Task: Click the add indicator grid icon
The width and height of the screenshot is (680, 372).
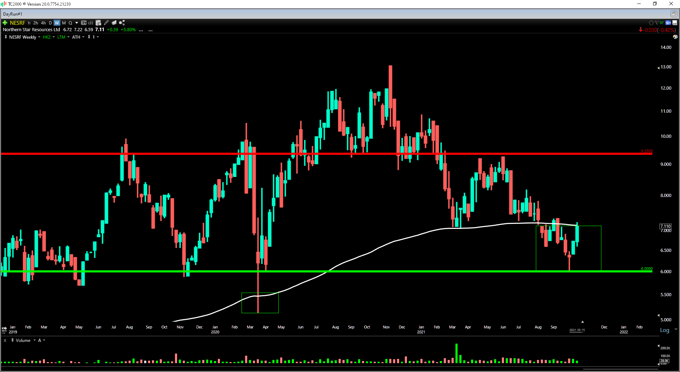Action: pyautogui.click(x=98, y=23)
